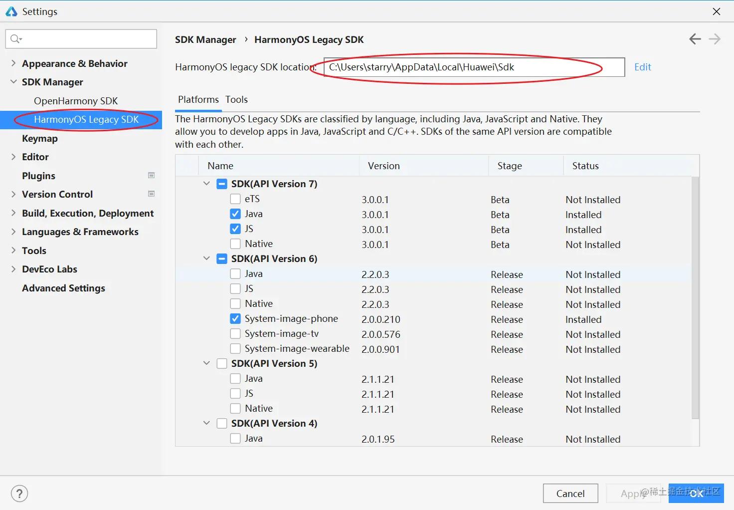734x510 pixels.
Task: Click the OK button
Action: pyautogui.click(x=696, y=494)
